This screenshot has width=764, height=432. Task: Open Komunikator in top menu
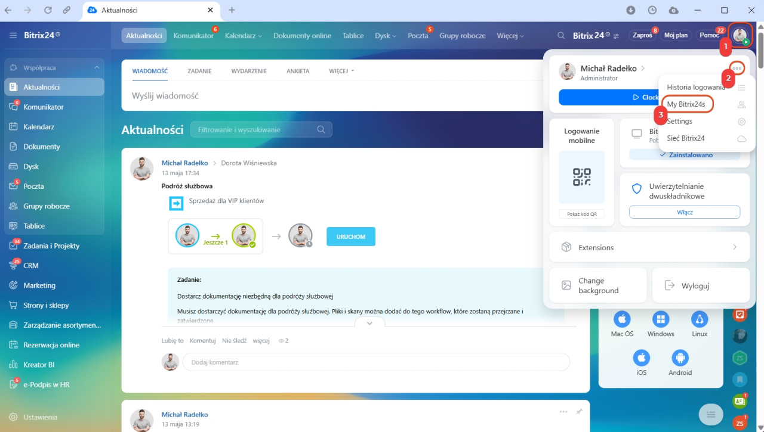click(193, 36)
